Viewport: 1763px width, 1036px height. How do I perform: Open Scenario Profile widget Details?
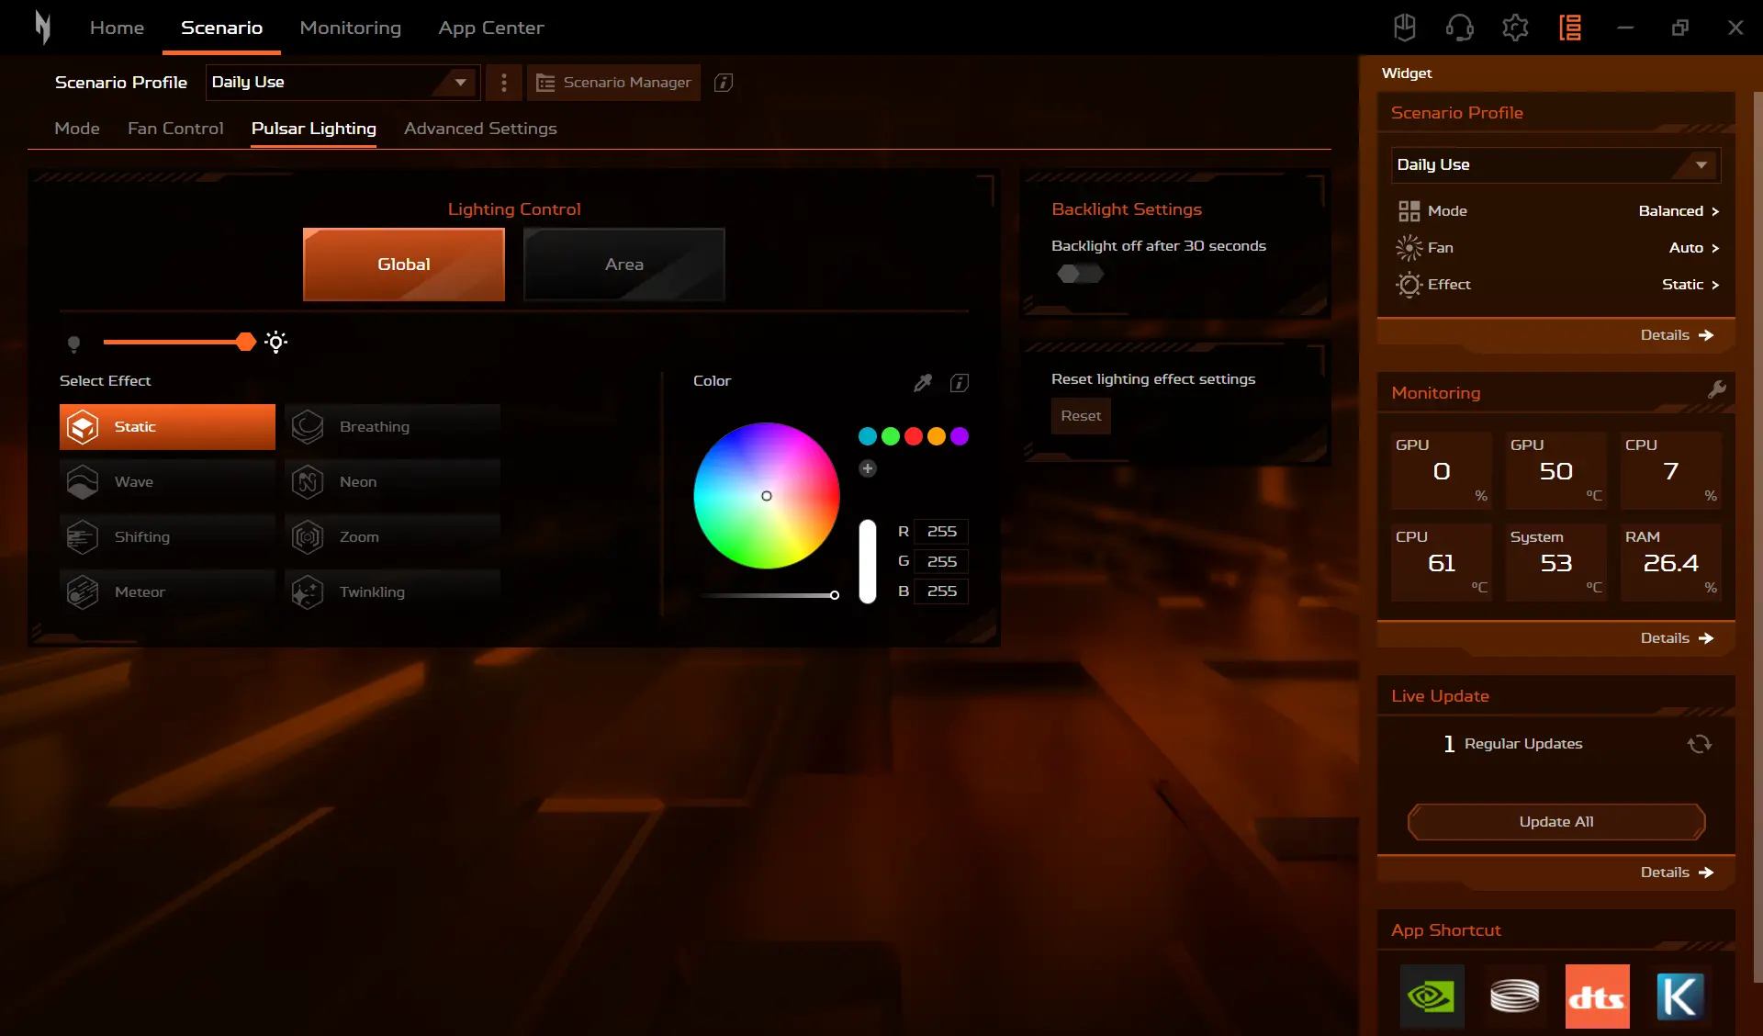tap(1677, 335)
